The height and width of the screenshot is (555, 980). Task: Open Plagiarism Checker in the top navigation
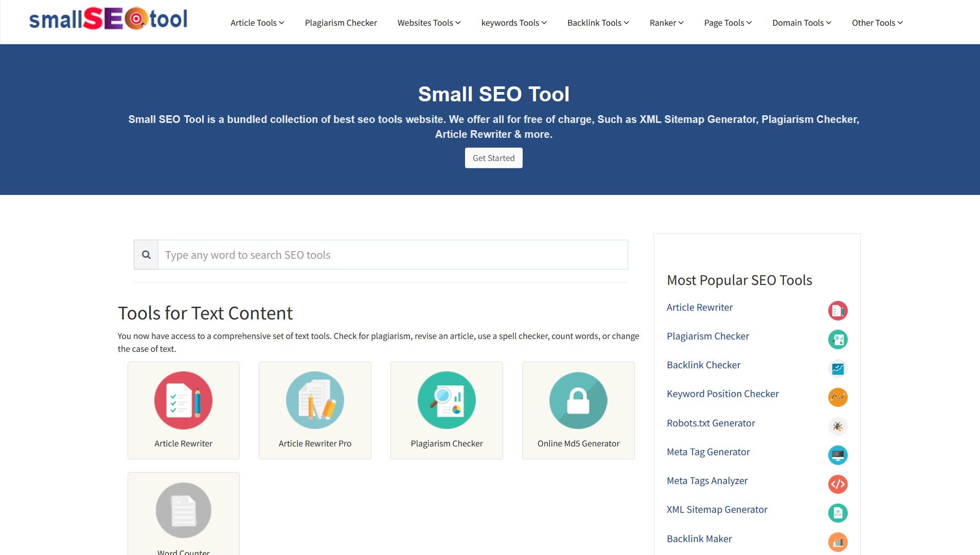click(341, 23)
